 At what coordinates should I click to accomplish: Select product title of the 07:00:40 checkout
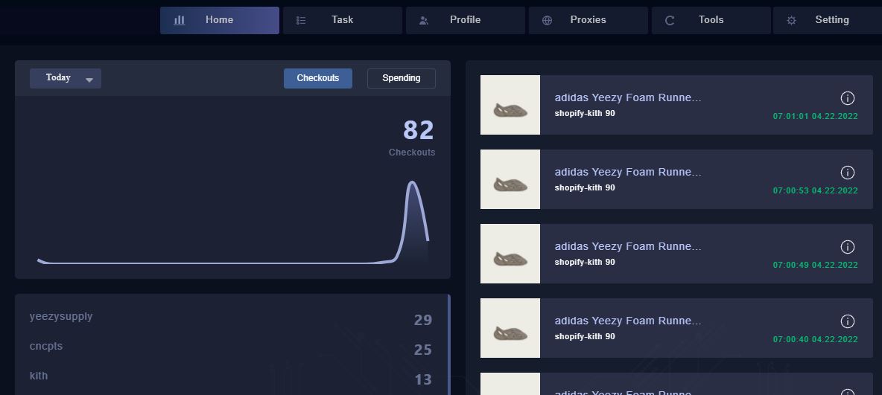pyautogui.click(x=628, y=321)
